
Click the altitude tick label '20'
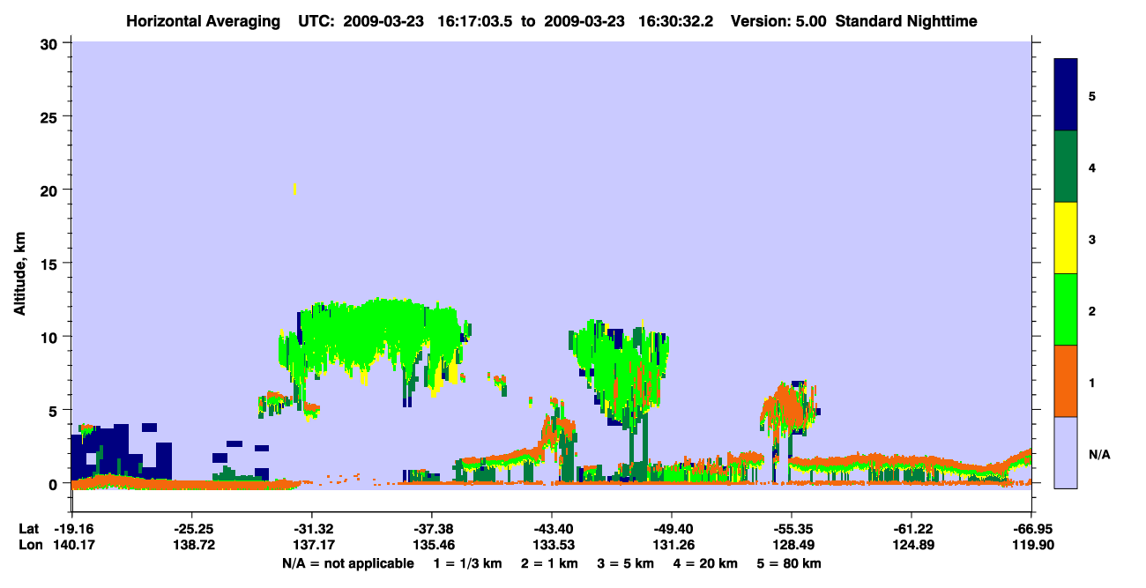pyautogui.click(x=50, y=190)
